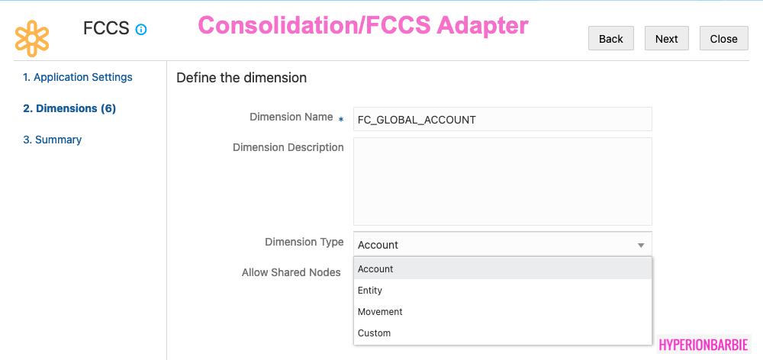Click the Consolidation/FCCS Adapter title
Image resolution: width=763 pixels, height=360 pixels.
pyautogui.click(x=363, y=25)
